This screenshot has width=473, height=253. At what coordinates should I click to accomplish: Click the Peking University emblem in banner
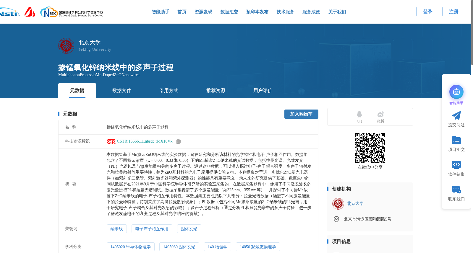click(66, 45)
